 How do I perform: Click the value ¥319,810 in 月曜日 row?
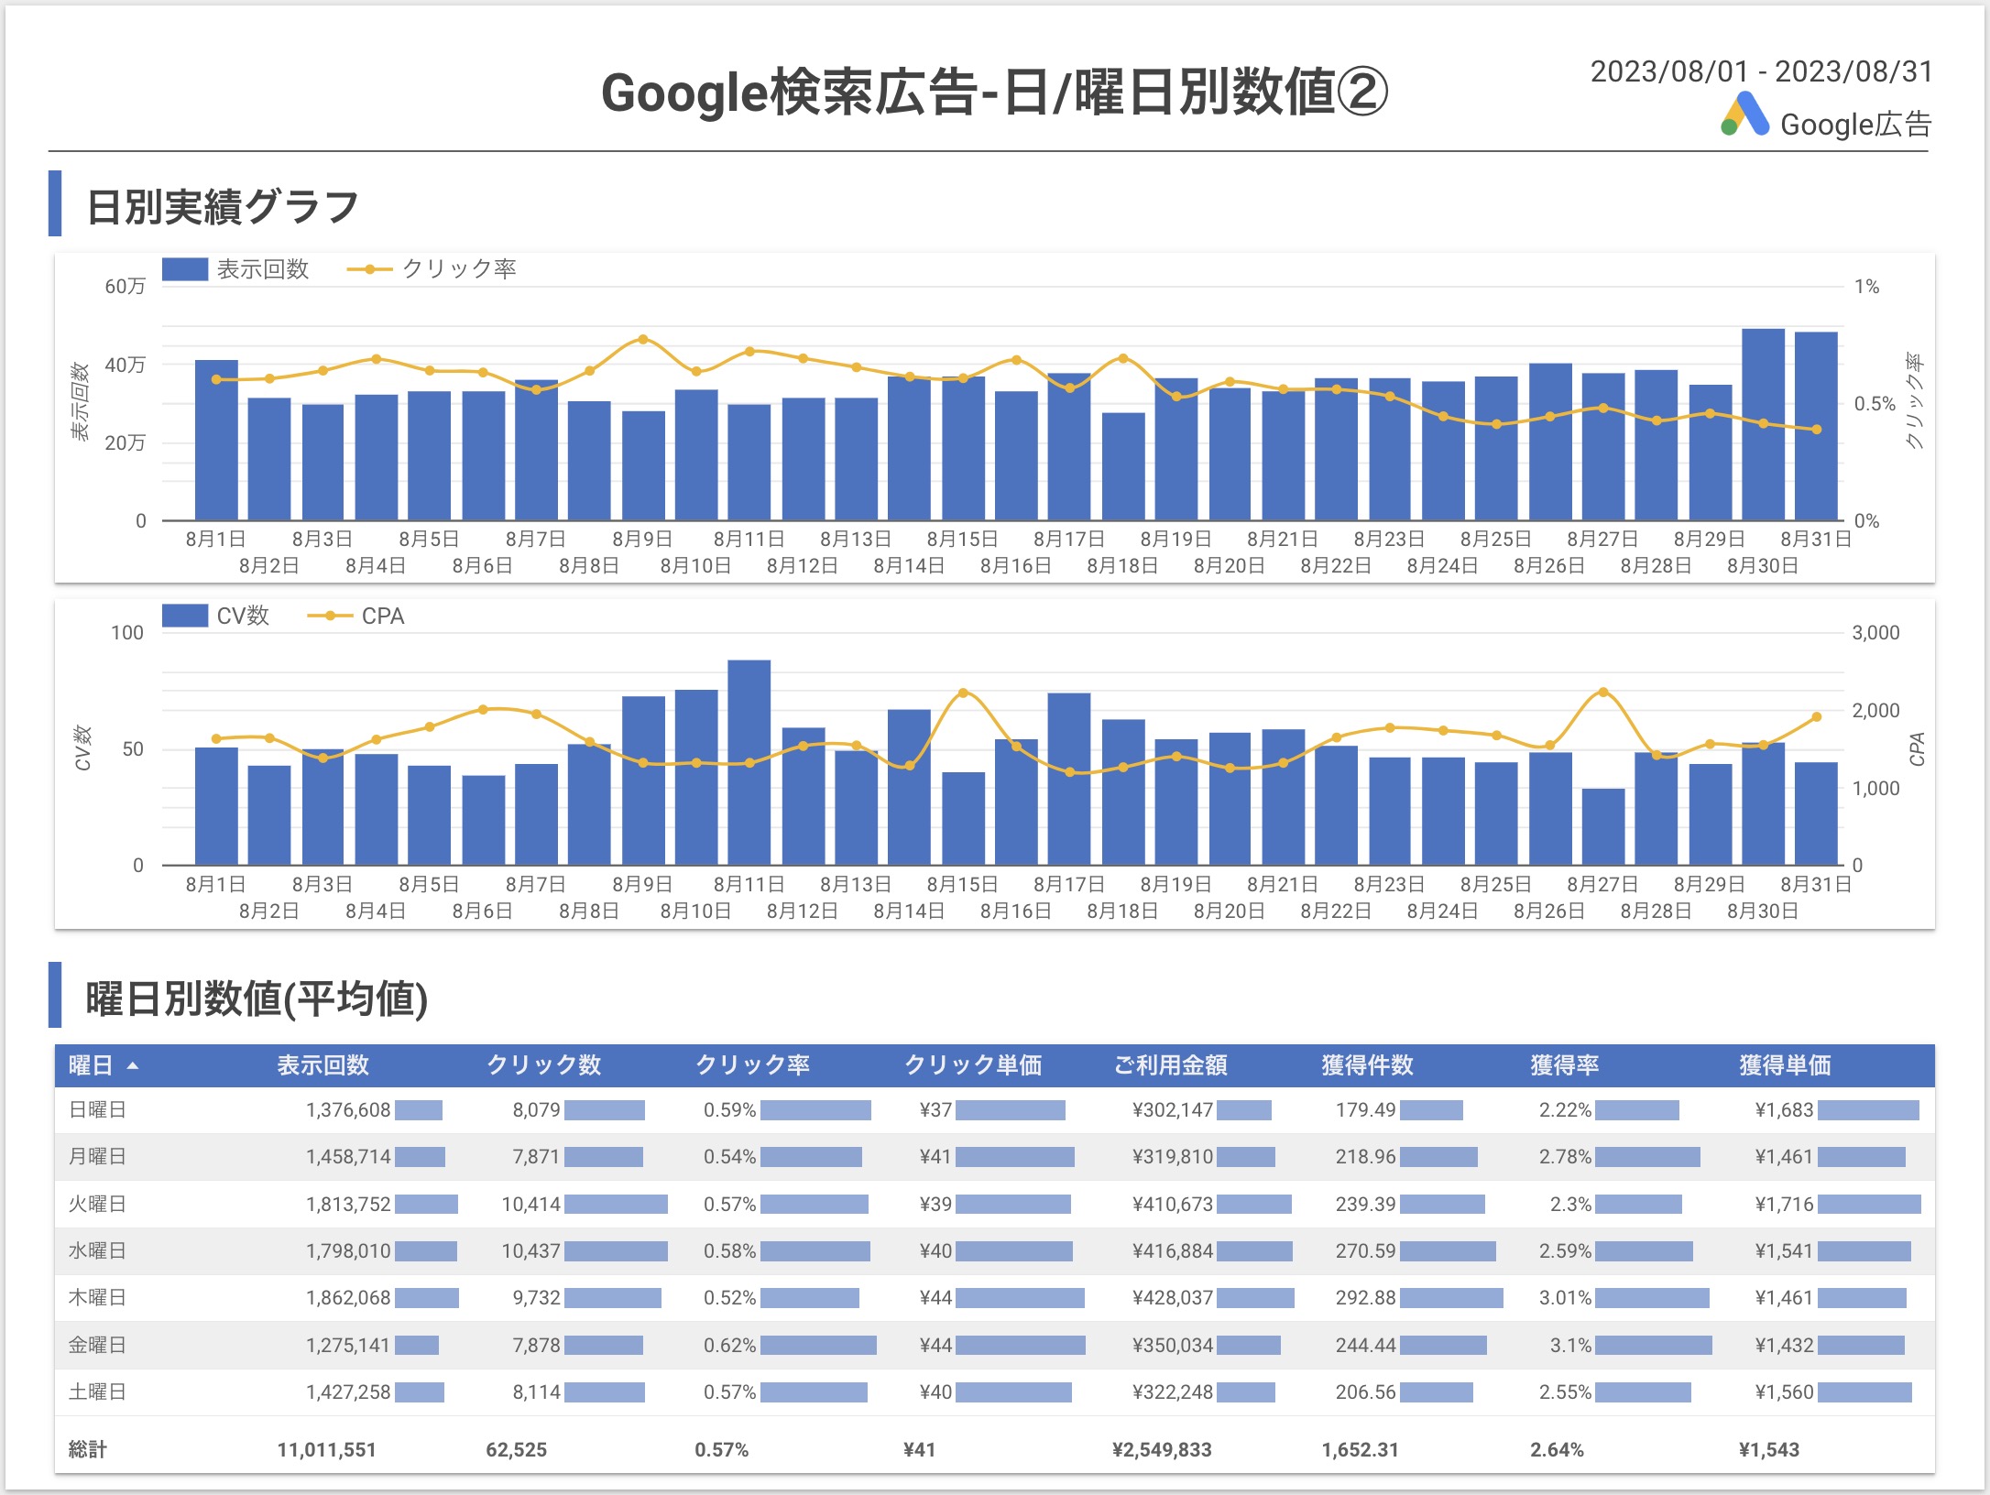[1173, 1157]
